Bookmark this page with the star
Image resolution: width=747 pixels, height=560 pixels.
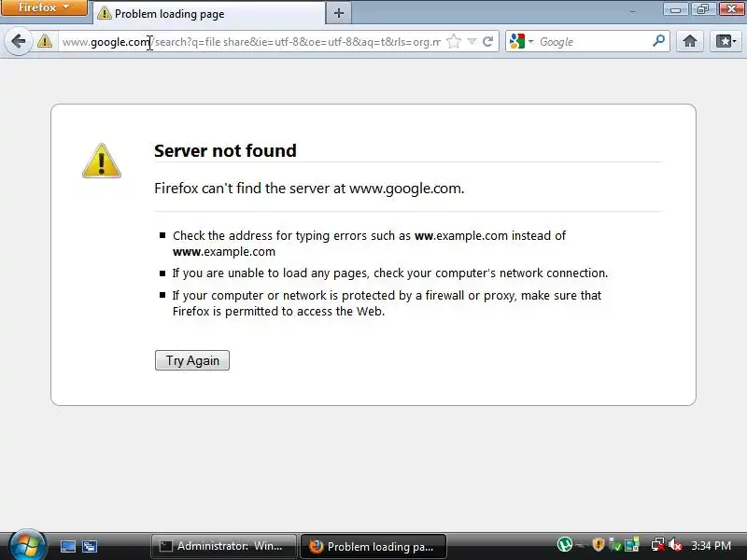[x=454, y=41]
